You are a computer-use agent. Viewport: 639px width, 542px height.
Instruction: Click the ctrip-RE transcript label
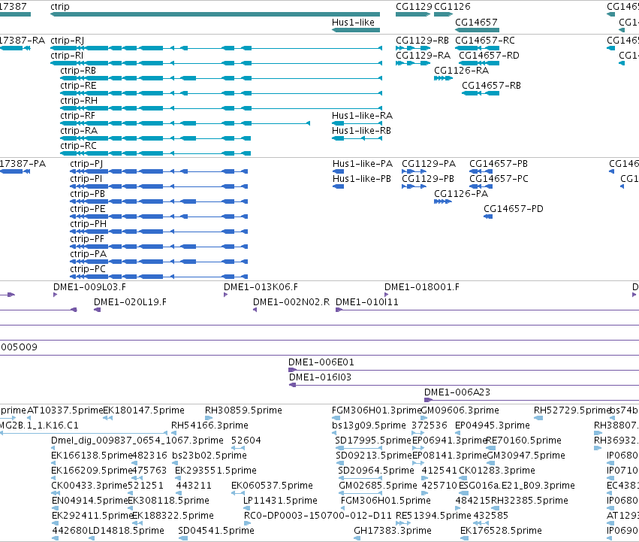pos(78,86)
